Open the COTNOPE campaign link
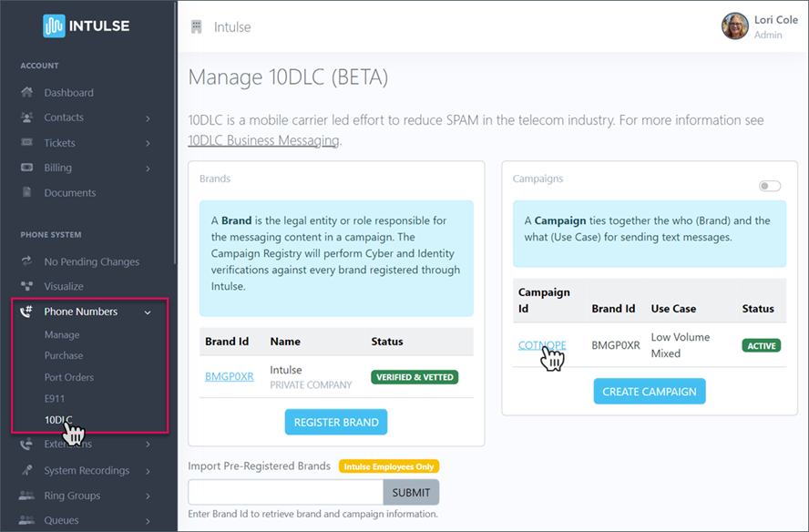This screenshot has height=532, width=809. coord(541,346)
